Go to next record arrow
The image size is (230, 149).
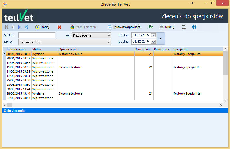click(x=19, y=27)
